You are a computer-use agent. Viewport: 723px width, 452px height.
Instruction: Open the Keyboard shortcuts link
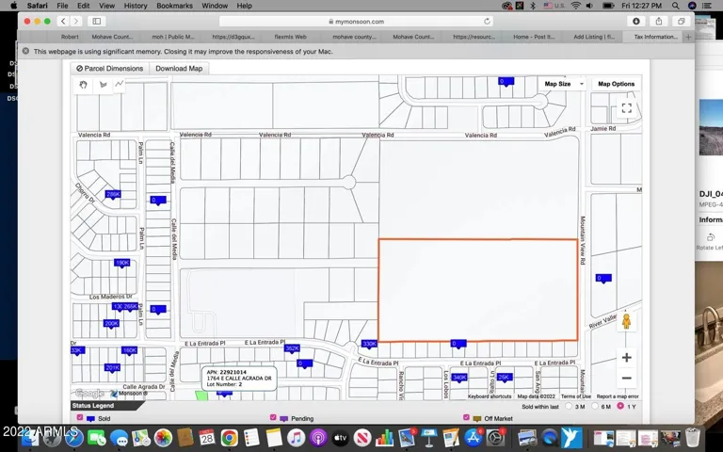click(x=490, y=396)
